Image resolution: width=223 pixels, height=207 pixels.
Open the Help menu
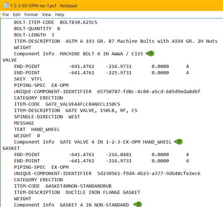click(60, 14)
